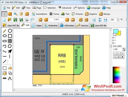This screenshot has height=97, width=128.
Task: Choose the largest dot line thickness option
Action: pos(122,57)
